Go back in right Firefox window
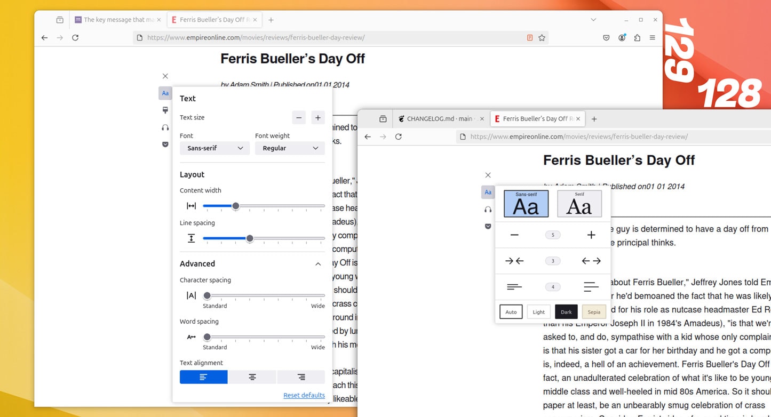The image size is (771, 417). coord(368,137)
